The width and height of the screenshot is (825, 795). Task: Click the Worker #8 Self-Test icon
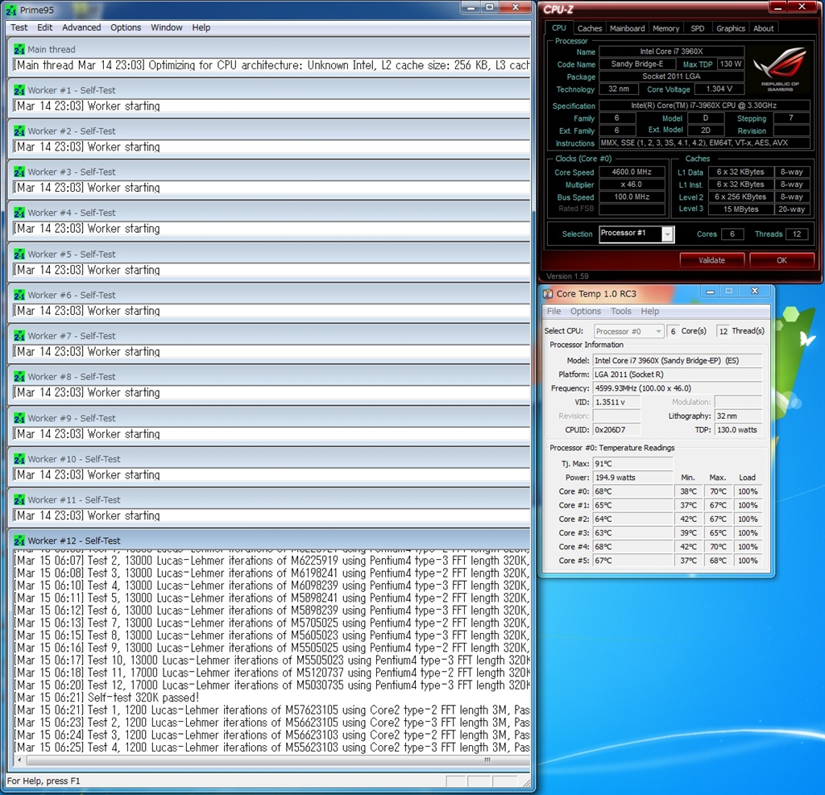click(x=19, y=376)
